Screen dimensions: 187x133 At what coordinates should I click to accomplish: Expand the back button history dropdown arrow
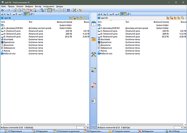coord(6,11)
